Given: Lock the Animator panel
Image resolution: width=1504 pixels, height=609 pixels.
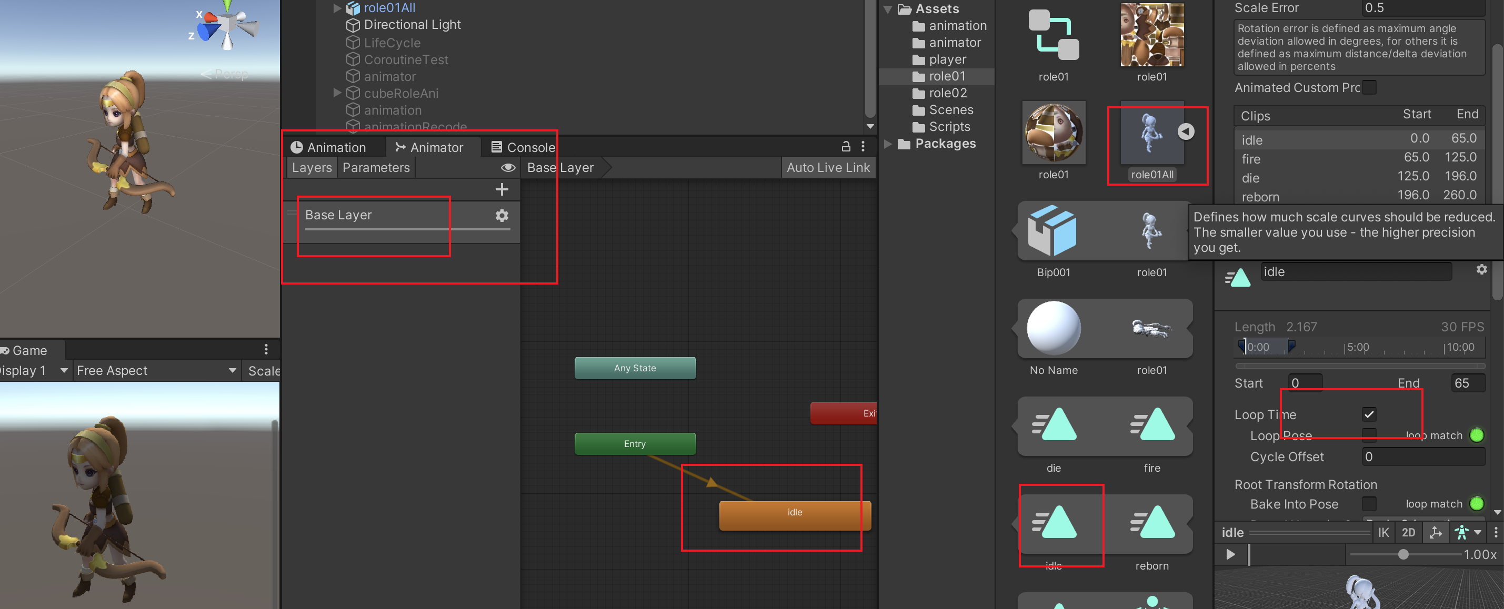Looking at the screenshot, I should click(846, 147).
